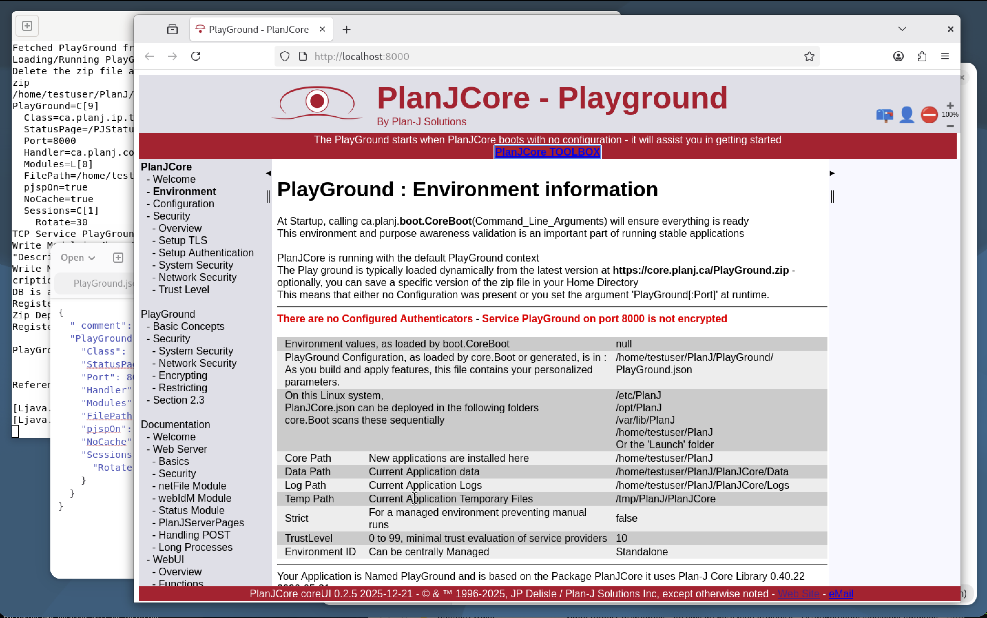The height and width of the screenshot is (618, 987).
Task: Click the PlanJCore eye logo
Action: [x=317, y=102]
